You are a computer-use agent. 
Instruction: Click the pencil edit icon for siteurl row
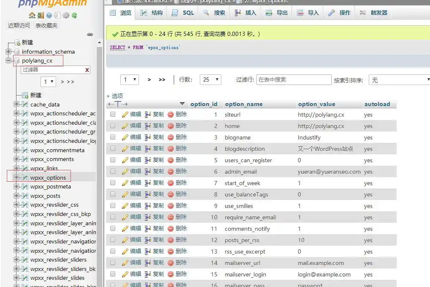pyautogui.click(x=125, y=115)
